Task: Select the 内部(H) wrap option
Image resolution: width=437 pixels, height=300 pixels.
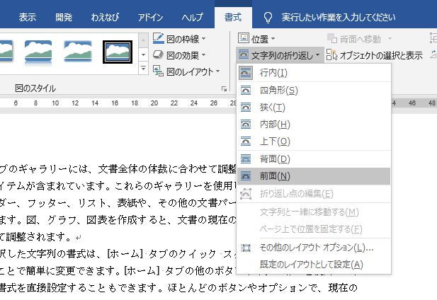Action: coord(314,125)
